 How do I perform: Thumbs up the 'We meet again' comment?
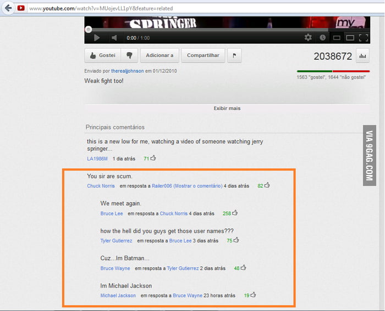click(x=235, y=213)
